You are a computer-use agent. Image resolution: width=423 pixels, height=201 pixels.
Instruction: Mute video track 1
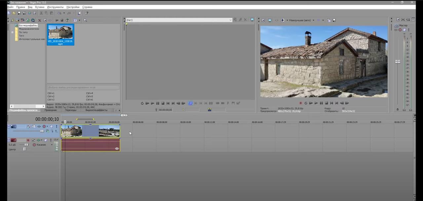click(51, 127)
